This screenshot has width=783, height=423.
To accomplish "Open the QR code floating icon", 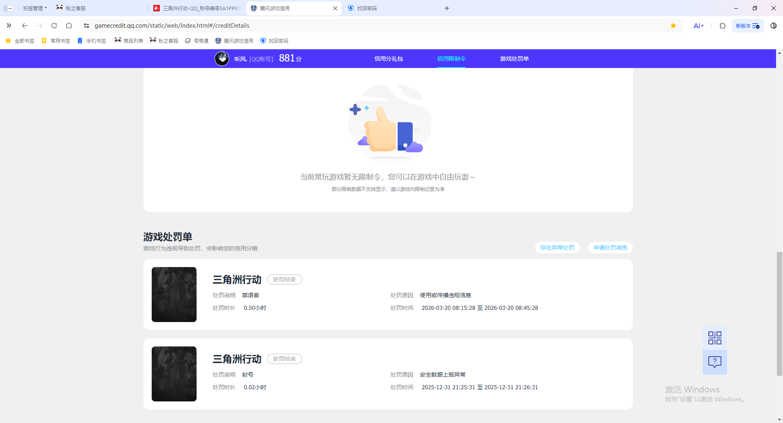I will [x=715, y=338].
